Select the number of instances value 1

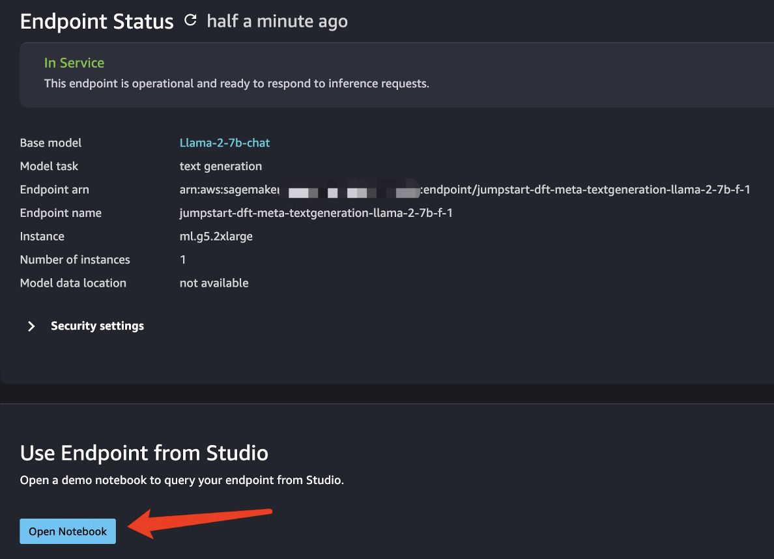point(182,260)
